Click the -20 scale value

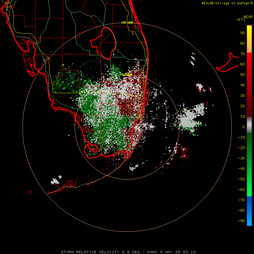(241, 148)
